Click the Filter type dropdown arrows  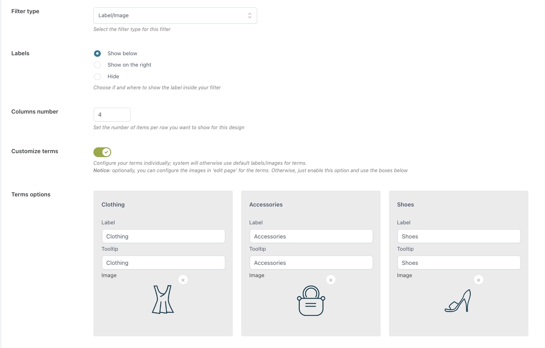250,15
